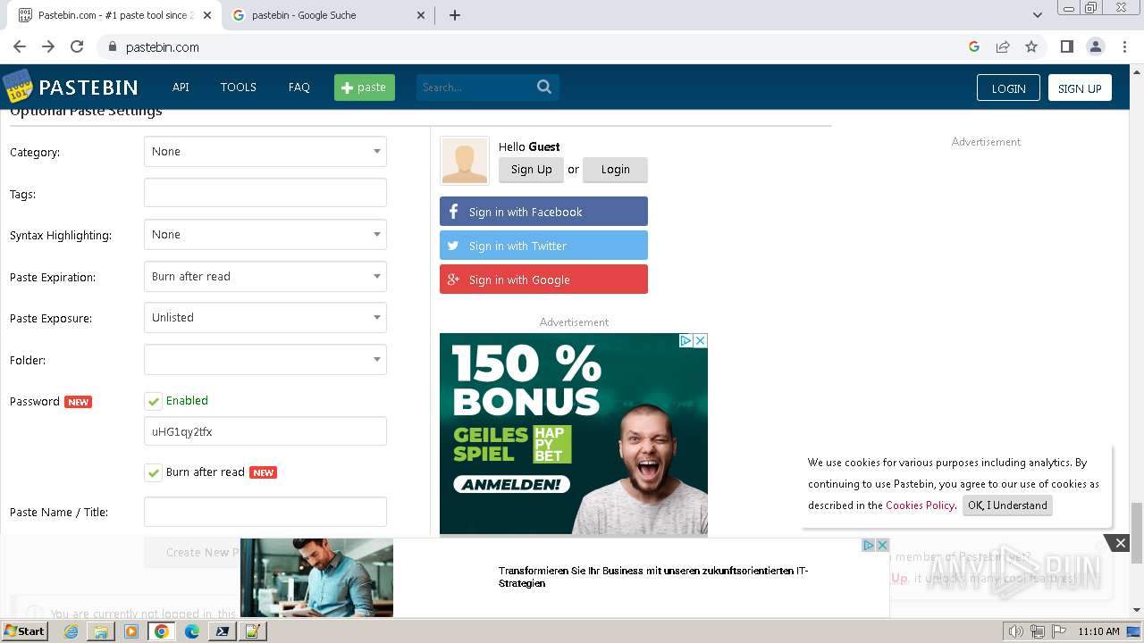Click the share page icon in address bar
The width and height of the screenshot is (1144, 643).
pyautogui.click(x=1003, y=46)
